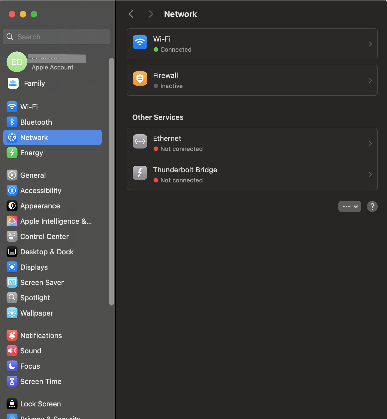Click the Displays sun icon
The image size is (387, 419).
click(x=12, y=267)
